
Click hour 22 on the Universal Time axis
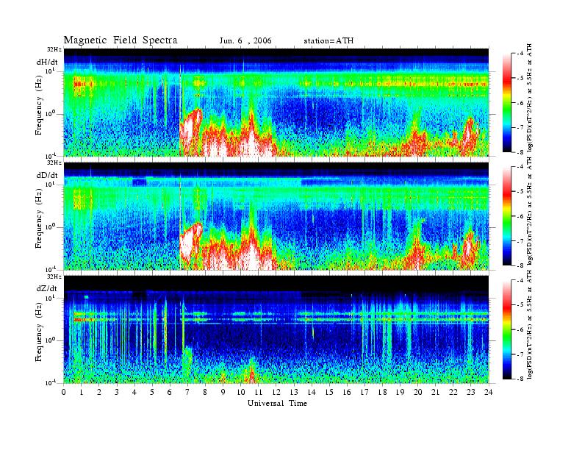click(x=453, y=392)
